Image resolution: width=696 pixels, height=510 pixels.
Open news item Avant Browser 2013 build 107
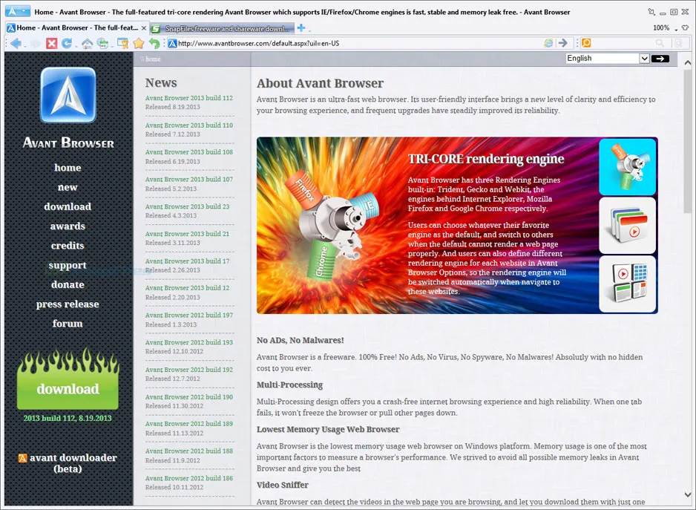pos(189,180)
